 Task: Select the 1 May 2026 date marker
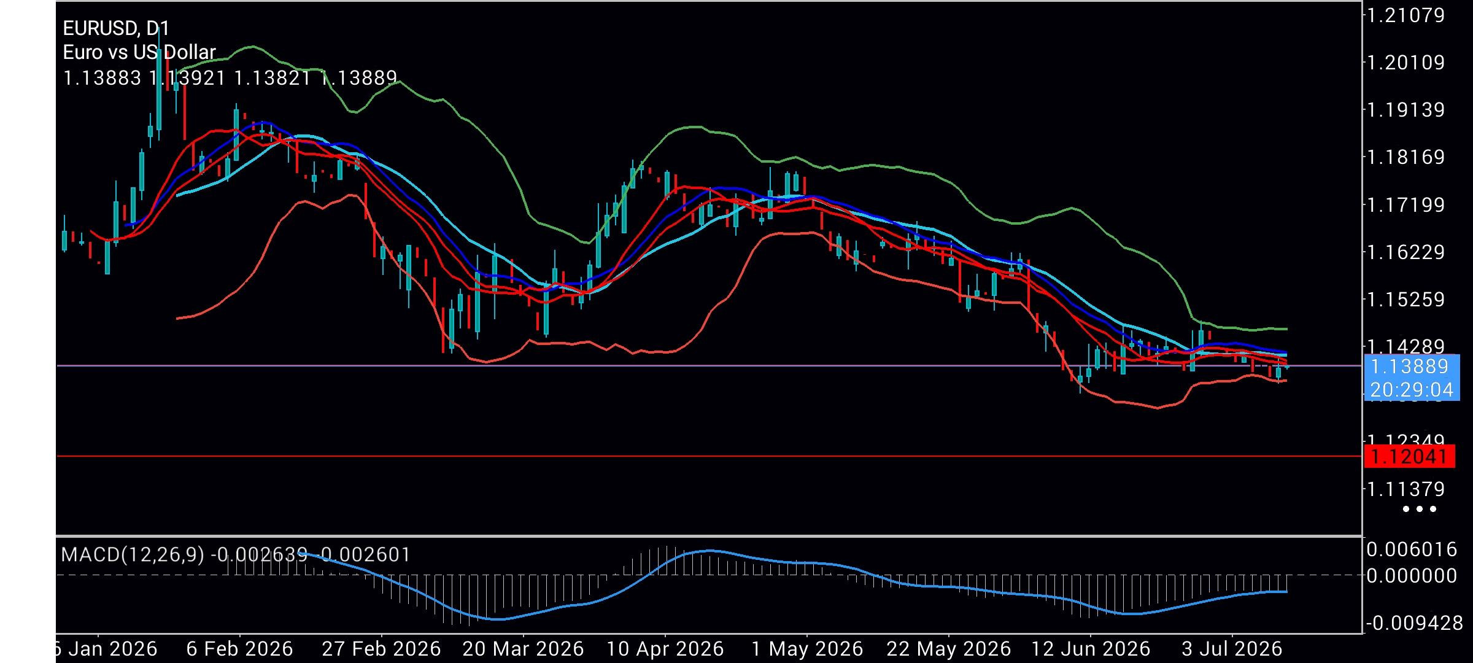[x=807, y=649]
